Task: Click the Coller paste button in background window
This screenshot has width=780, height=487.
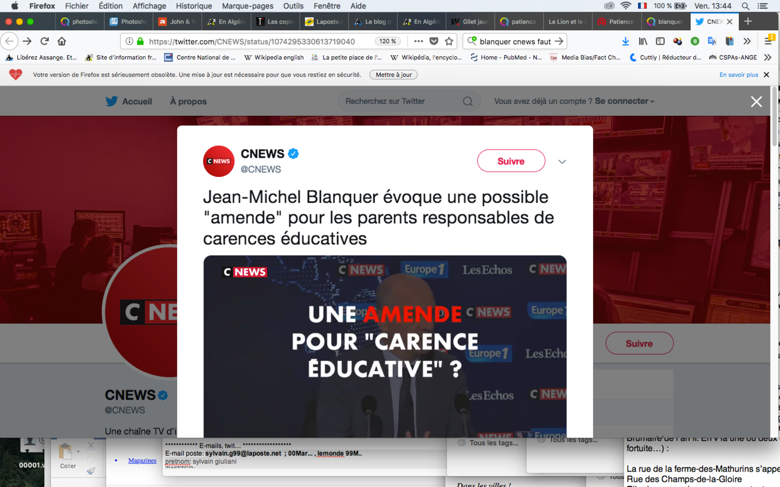Action: 67,457
